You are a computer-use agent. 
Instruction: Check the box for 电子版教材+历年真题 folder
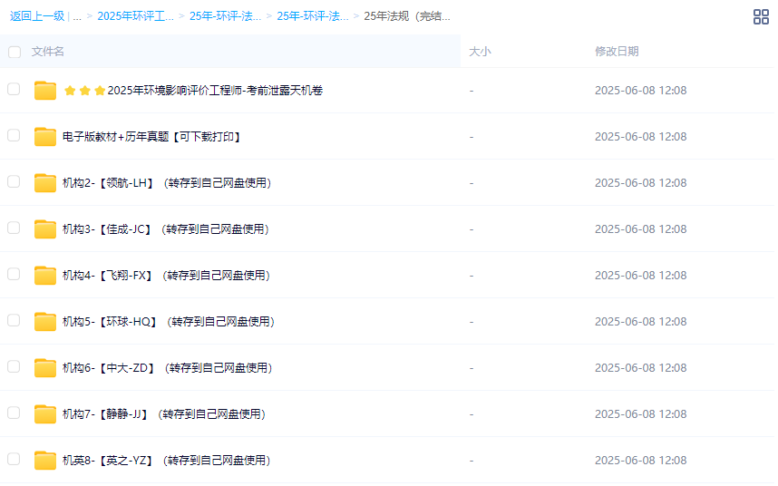point(14,135)
